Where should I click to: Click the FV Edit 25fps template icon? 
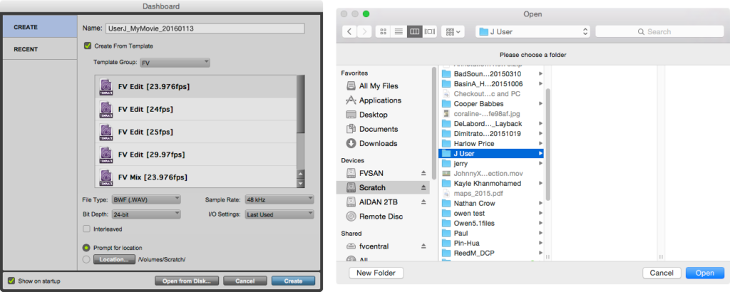(x=106, y=132)
